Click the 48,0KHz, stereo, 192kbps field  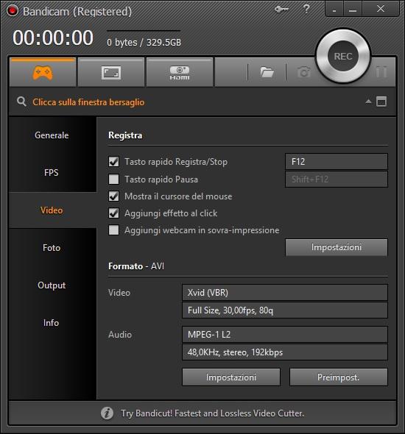point(285,352)
